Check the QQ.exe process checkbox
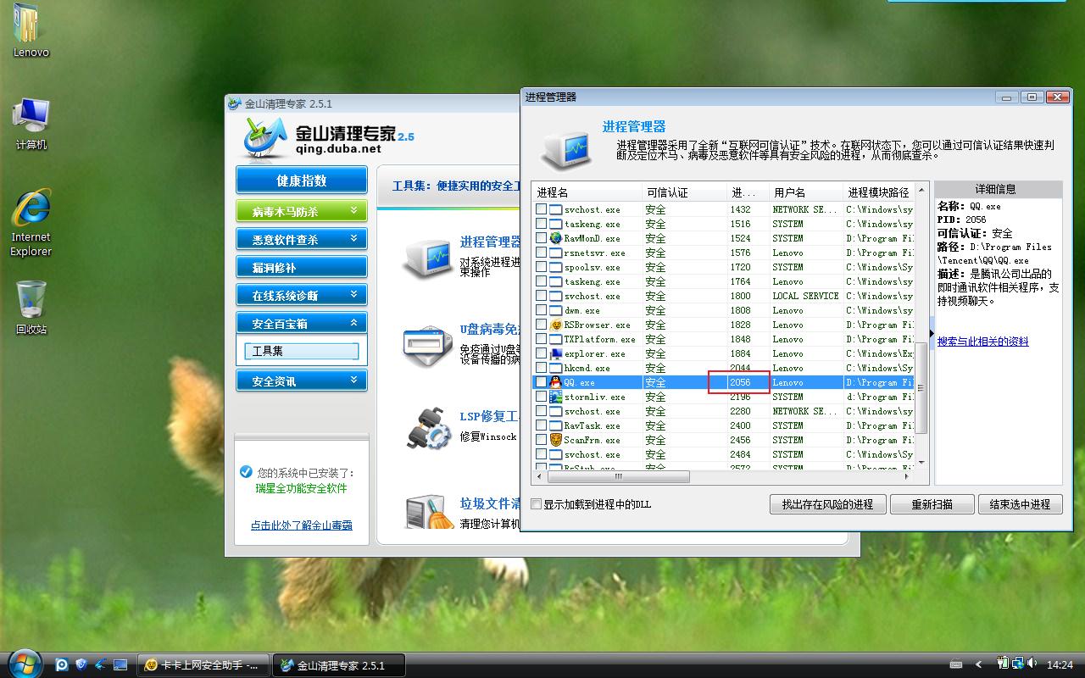 [x=542, y=382]
